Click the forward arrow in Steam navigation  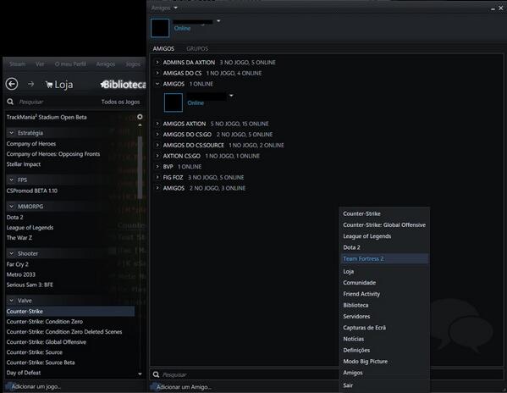click(x=30, y=84)
